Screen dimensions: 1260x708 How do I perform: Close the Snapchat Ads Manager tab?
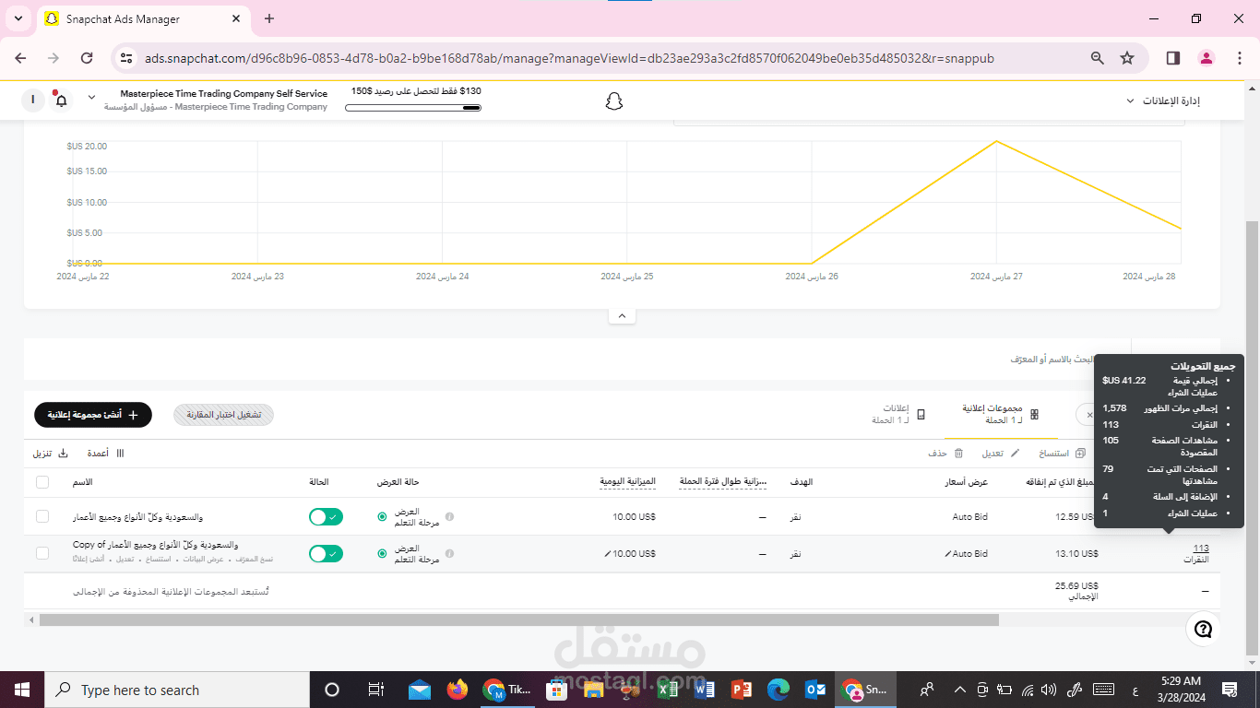pyautogui.click(x=236, y=18)
